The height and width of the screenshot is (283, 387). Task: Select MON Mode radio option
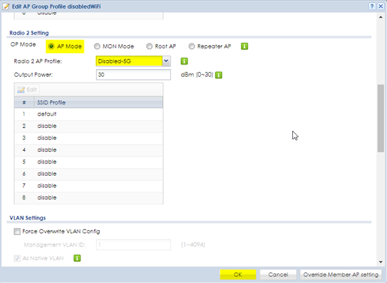[97, 46]
